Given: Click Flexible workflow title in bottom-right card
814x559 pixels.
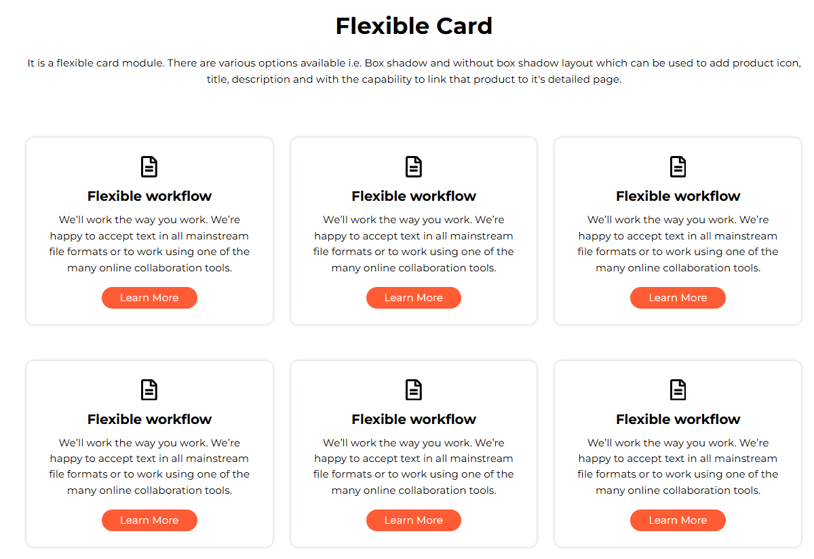Looking at the screenshot, I should [x=678, y=419].
